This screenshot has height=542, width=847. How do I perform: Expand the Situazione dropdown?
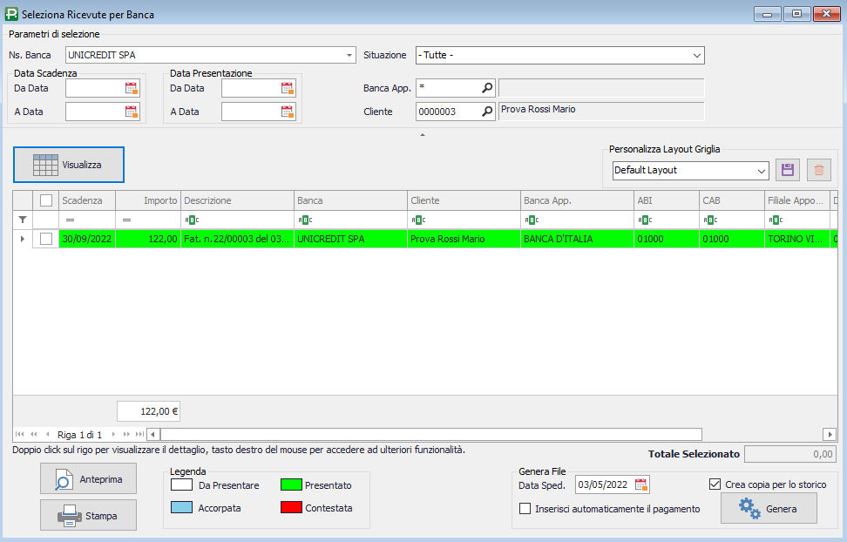(696, 56)
